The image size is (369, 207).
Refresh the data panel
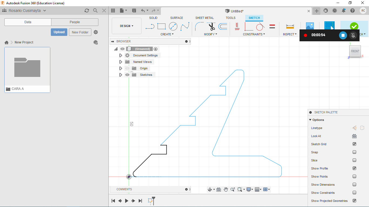87,11
